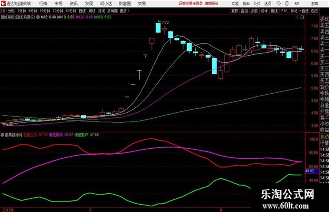This screenshot has height=212, width=329.
Task: Click the MA20: 6.46 indicator value
Action: point(84,17)
